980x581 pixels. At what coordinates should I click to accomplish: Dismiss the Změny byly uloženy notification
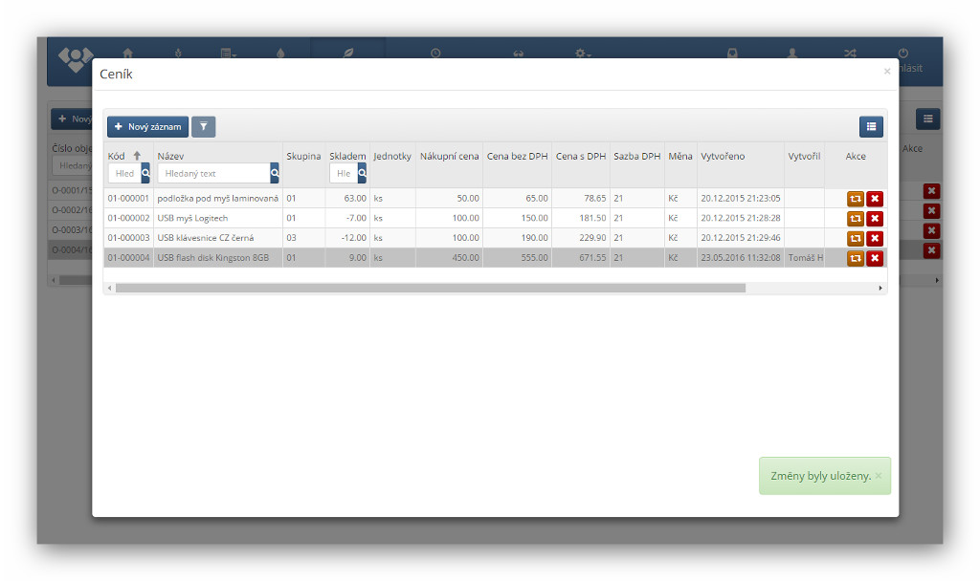tap(879, 476)
